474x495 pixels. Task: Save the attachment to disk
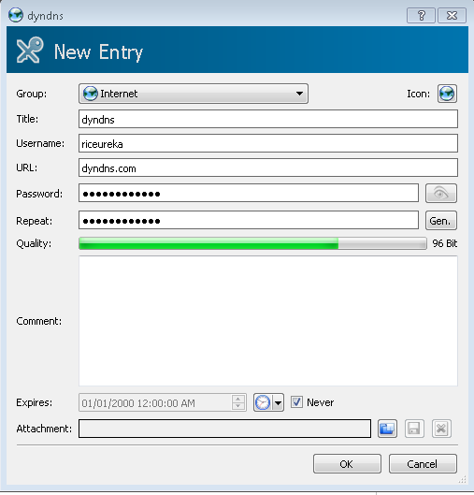coord(414,429)
